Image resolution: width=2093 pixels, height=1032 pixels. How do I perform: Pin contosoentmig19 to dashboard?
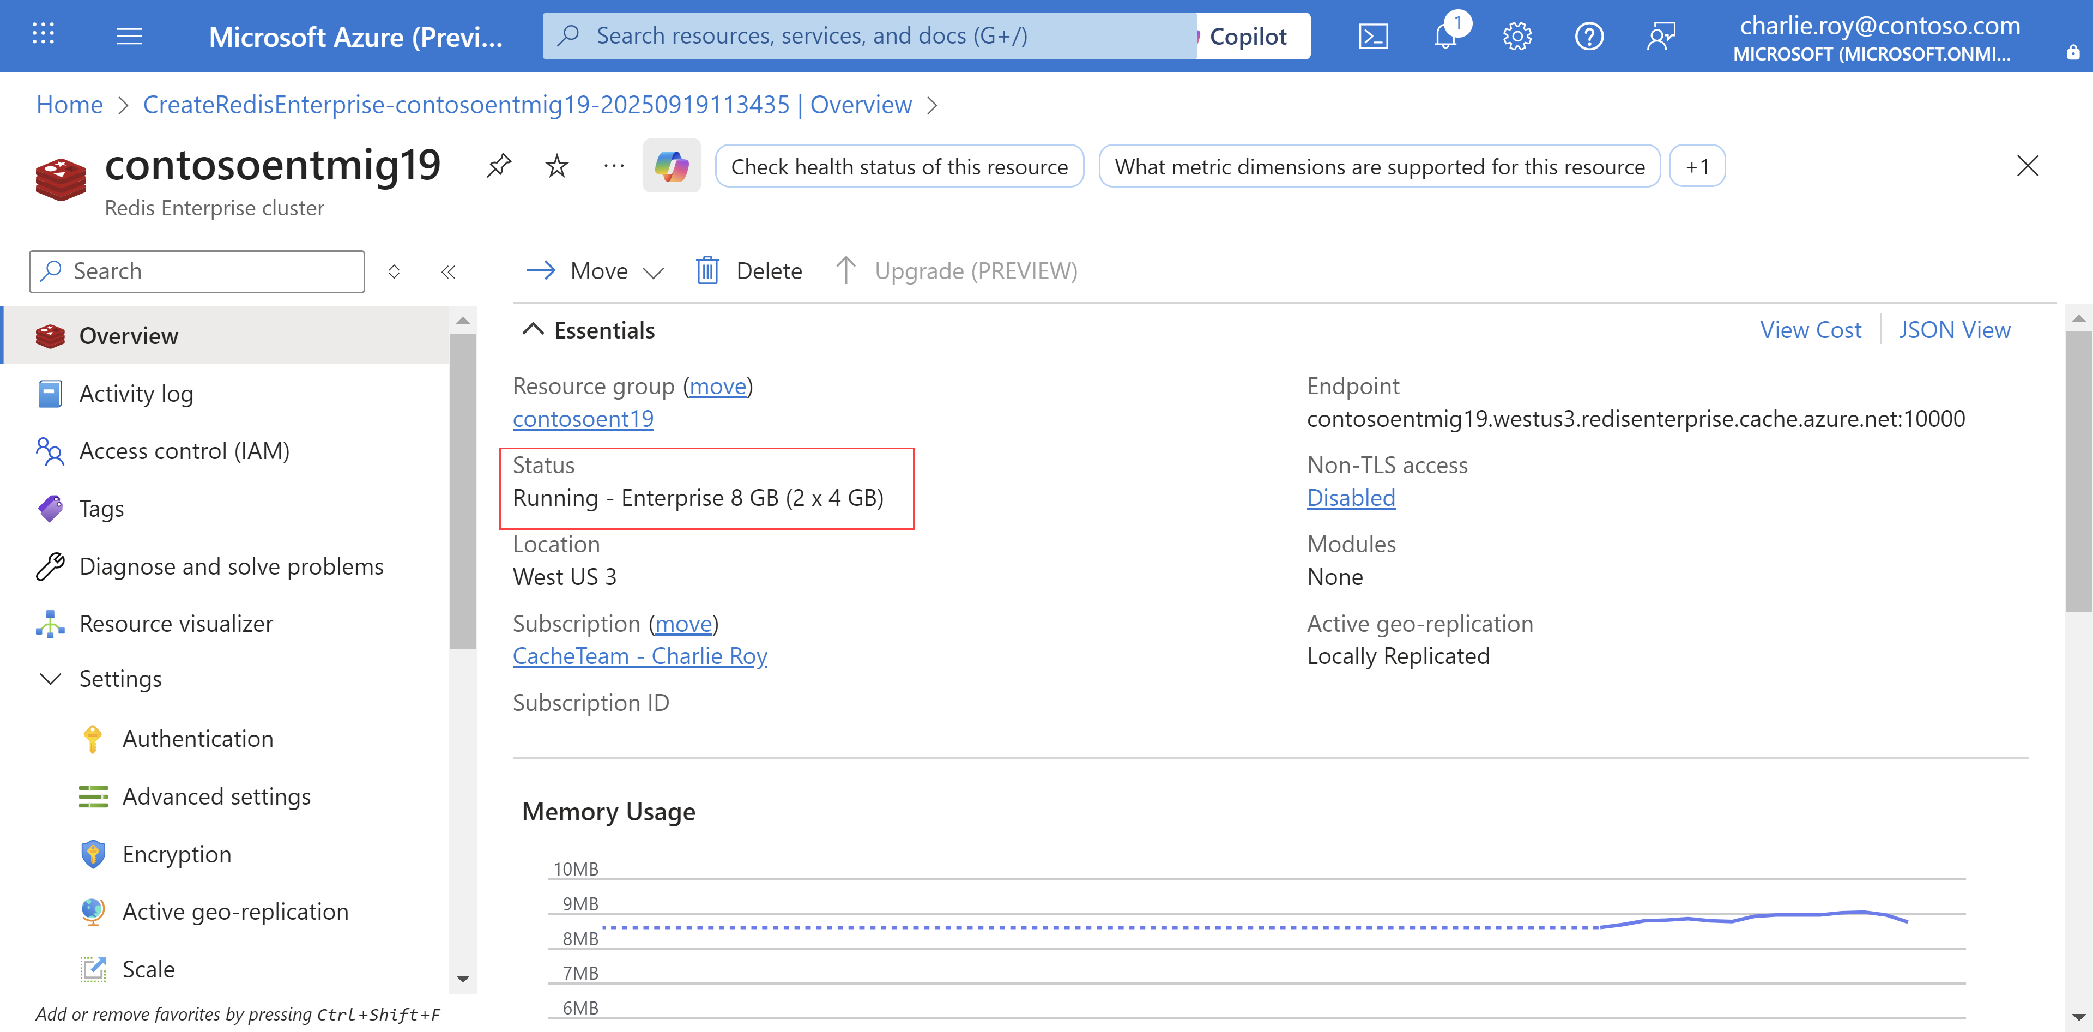click(x=498, y=166)
